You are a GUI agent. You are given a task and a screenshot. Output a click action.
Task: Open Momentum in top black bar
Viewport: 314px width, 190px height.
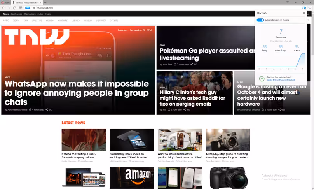30,14
